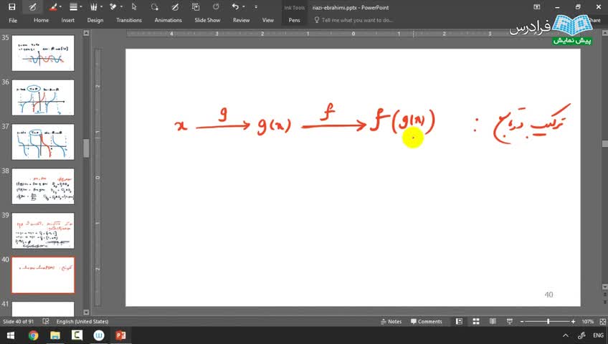Toggle the ink drawing pen tool
Image resolution: width=608 pixels, height=344 pixels.
coord(32,6)
